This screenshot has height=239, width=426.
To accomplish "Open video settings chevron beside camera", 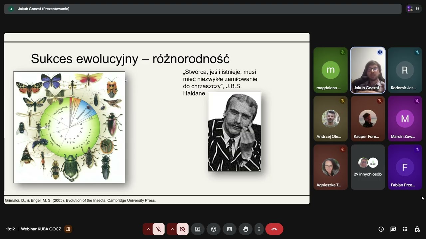I will [172, 229].
